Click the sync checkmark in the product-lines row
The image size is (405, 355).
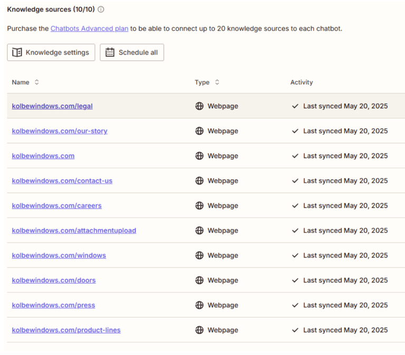(295, 330)
